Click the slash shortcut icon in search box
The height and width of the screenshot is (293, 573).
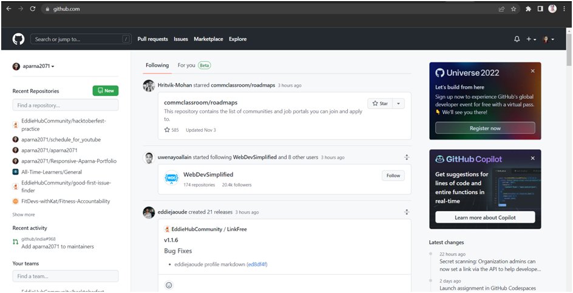pos(126,39)
